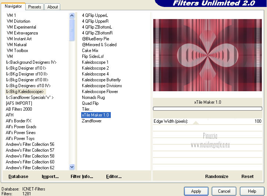Click the filter preview image

click(x=207, y=55)
